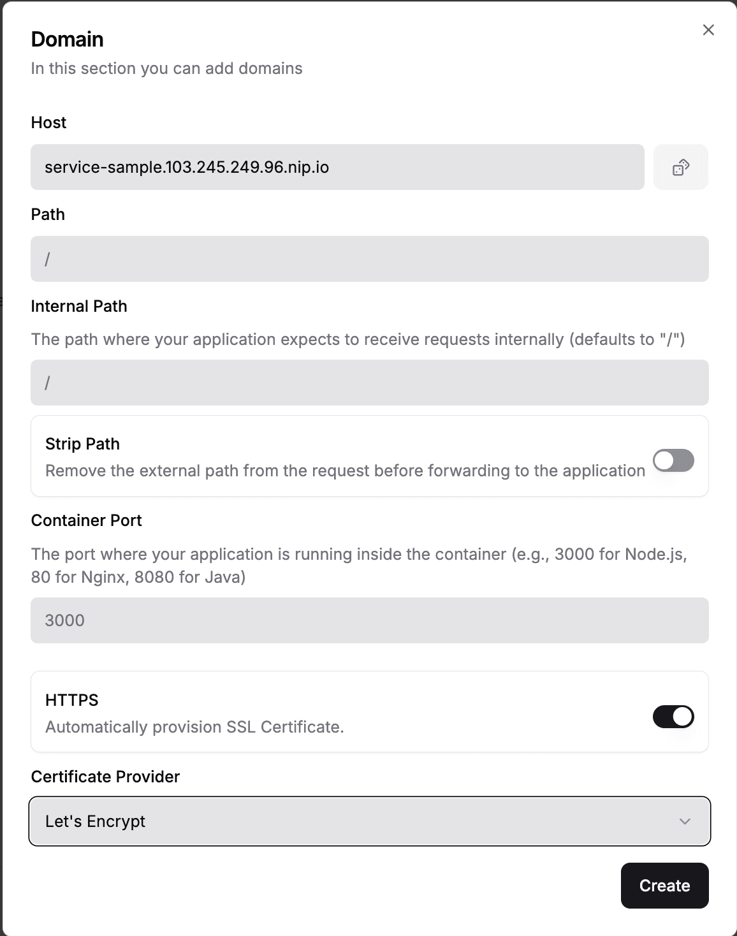Focus the Path input field
Viewport: 737px width, 936px height.
click(370, 259)
